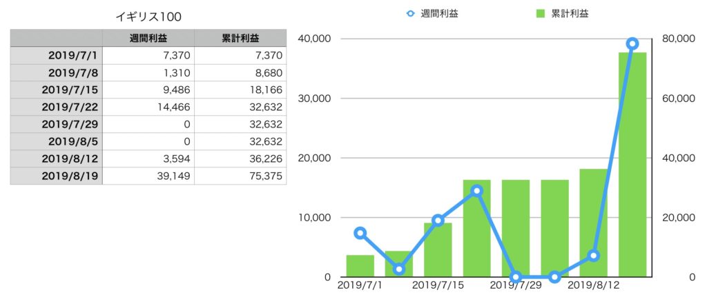
Task: Click the 60,000 right axis label
Action: [x=679, y=99]
